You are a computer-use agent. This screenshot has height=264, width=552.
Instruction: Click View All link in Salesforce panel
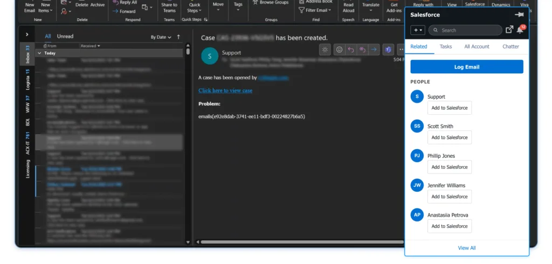pos(467,248)
